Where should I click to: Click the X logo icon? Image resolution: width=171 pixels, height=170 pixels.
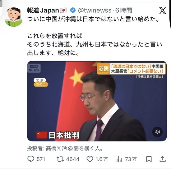pos(163,11)
